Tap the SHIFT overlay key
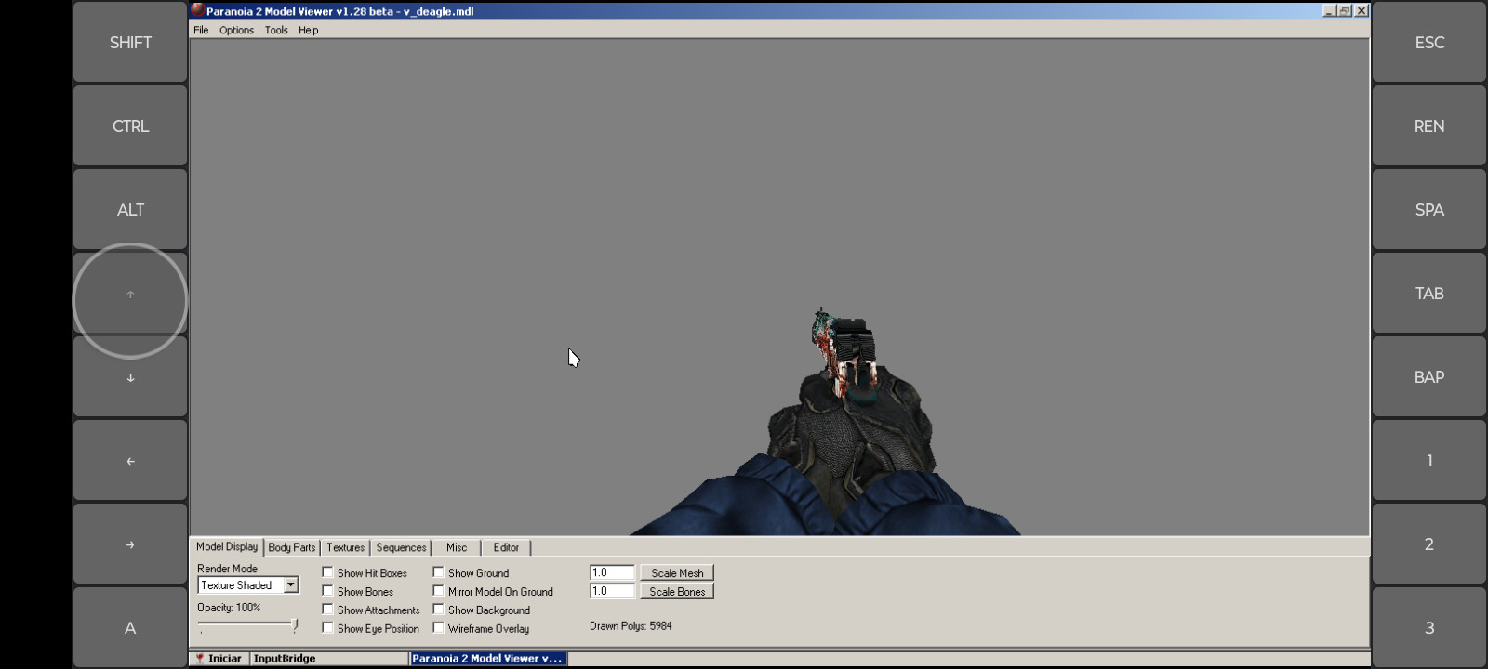The width and height of the screenshot is (1488, 669). coord(130,43)
